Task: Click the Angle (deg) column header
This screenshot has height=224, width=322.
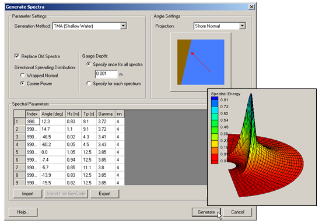Action: (52, 114)
